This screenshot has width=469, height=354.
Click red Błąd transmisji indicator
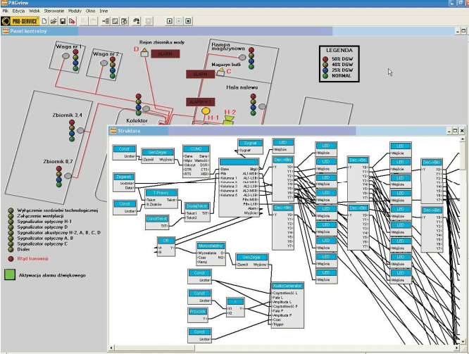11,258
